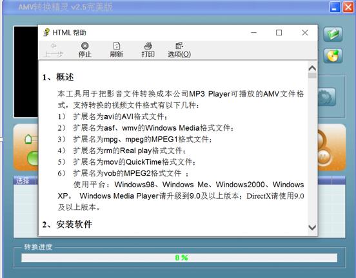Minimize the AMV转换精灵 main window
The height and width of the screenshot is (278, 356).
[x=335, y=8]
